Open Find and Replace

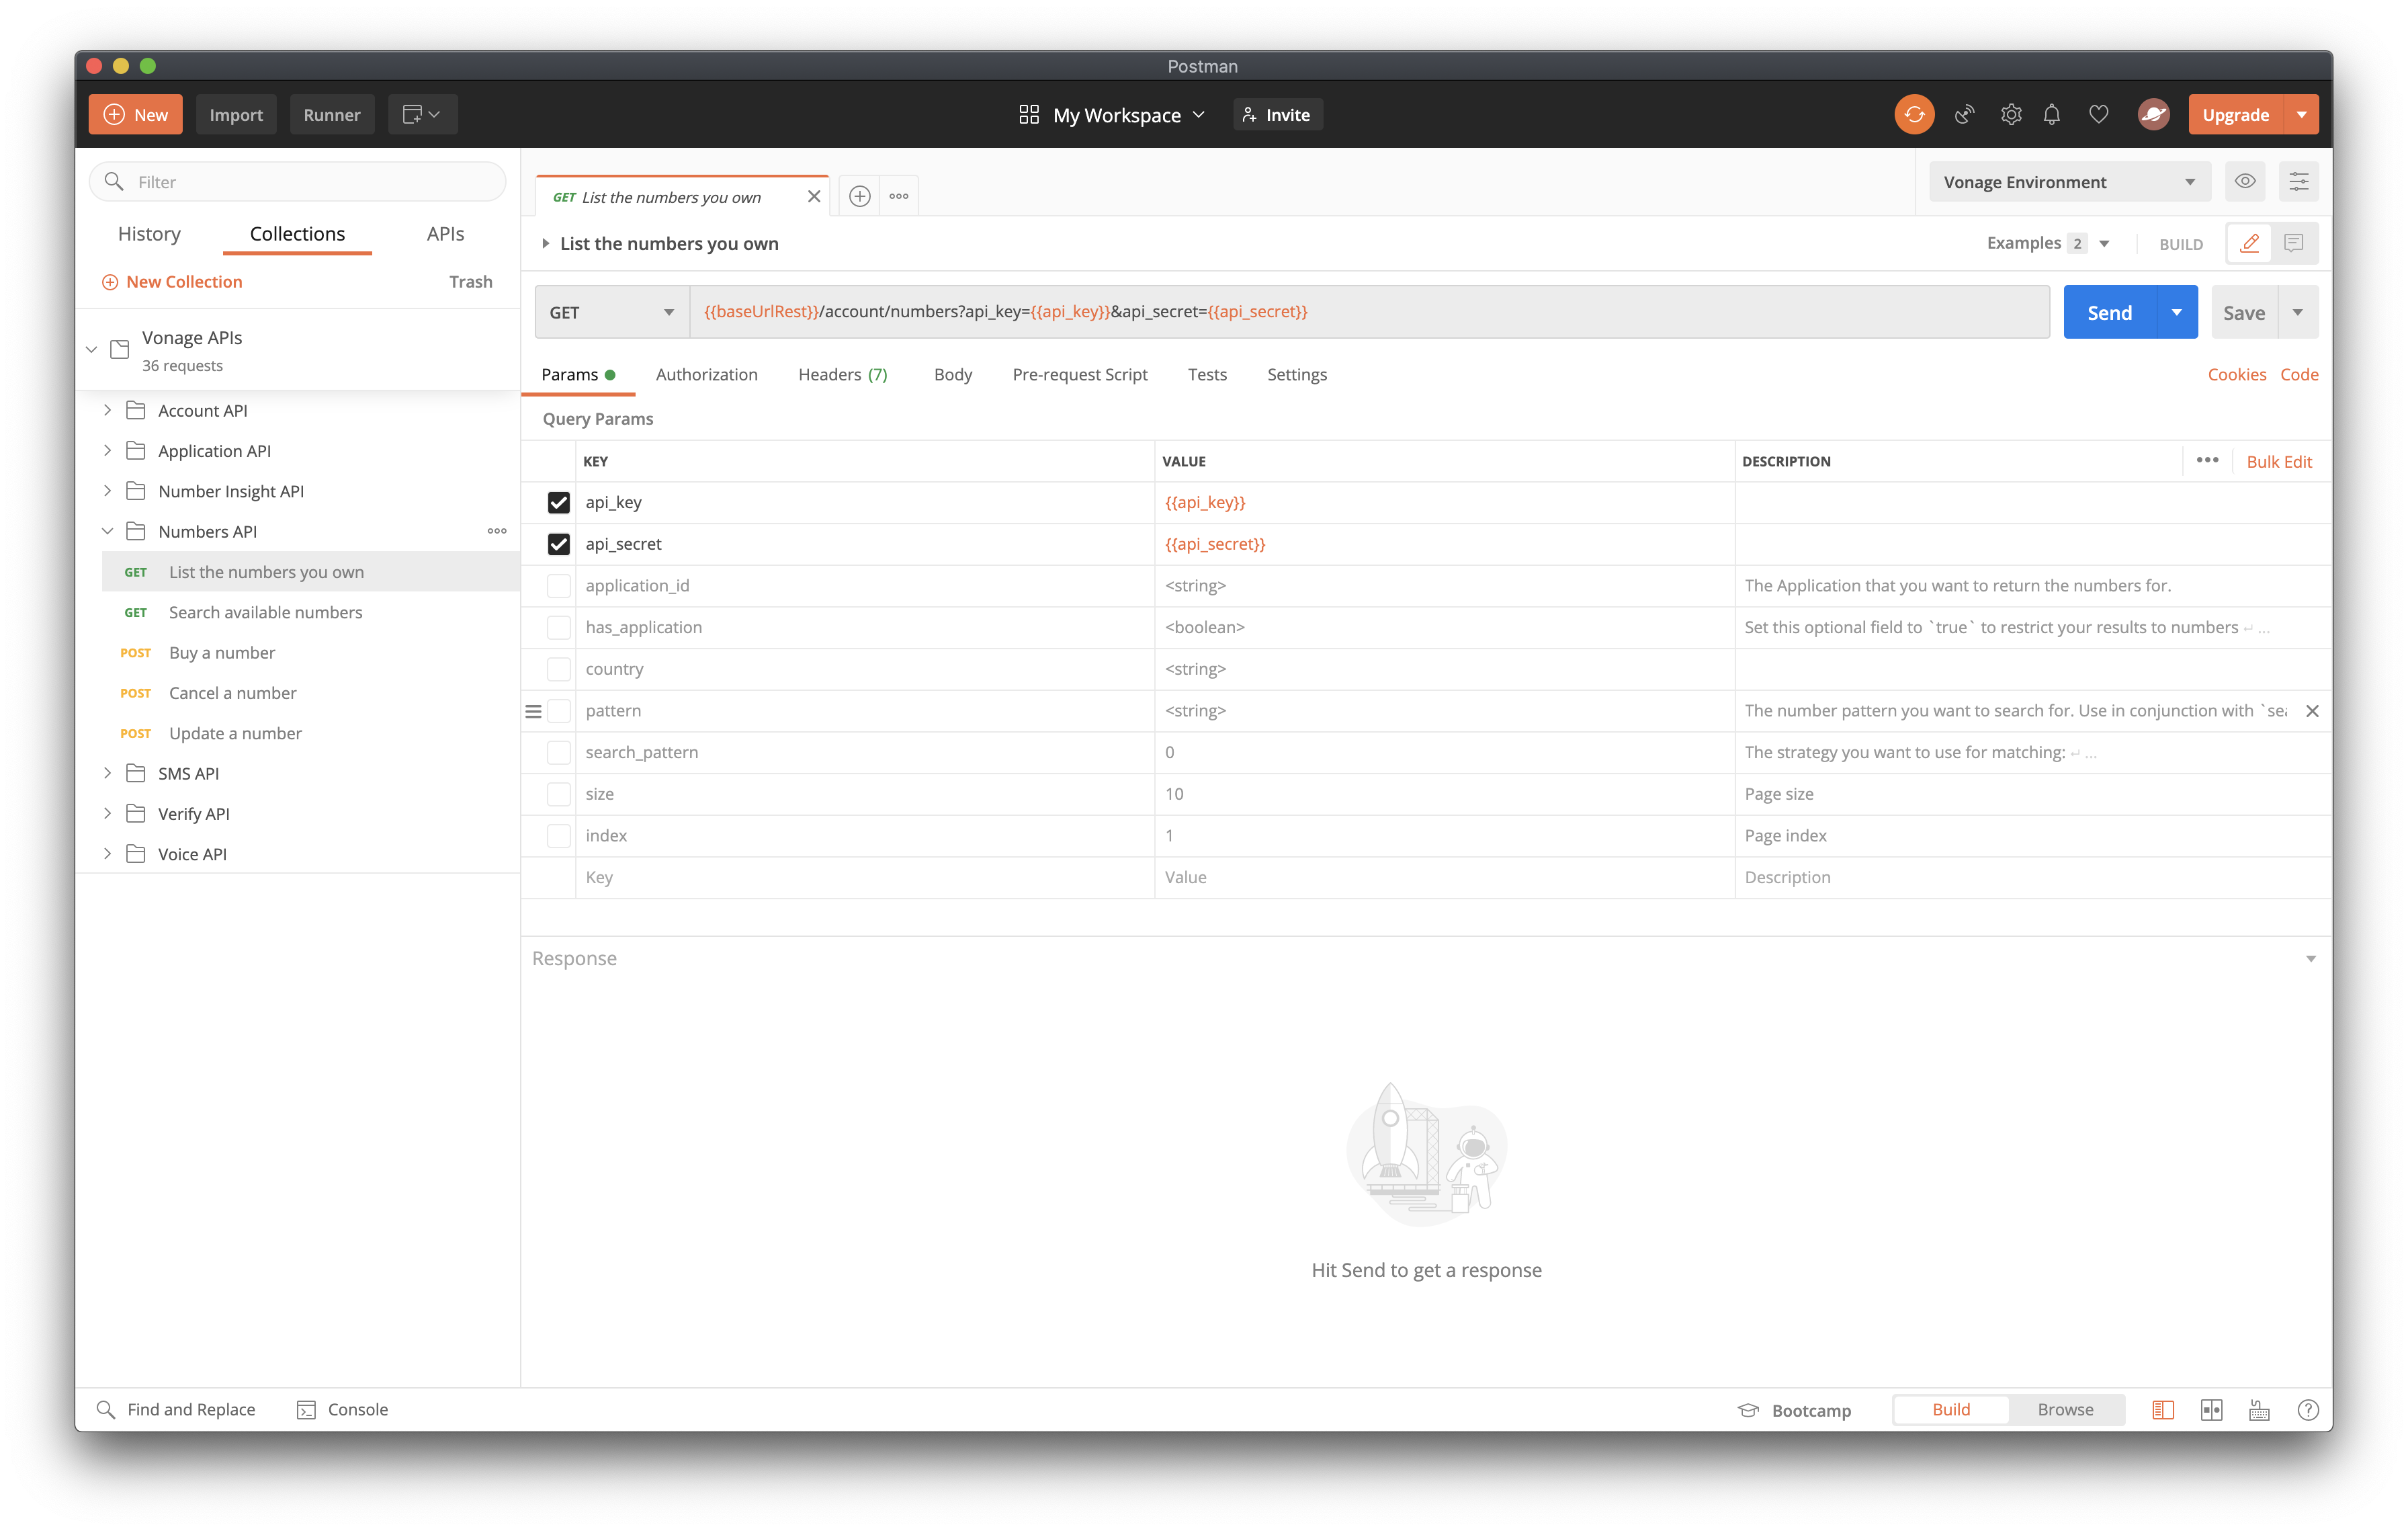click(x=176, y=1410)
